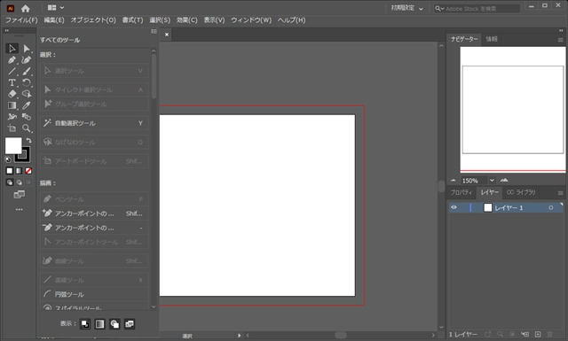Select the Paintbrush tool in the toolbar
The image size is (568, 341).
click(x=26, y=71)
